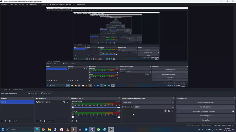This screenshot has width=236, height=132.
Task: Open the Док-панели (D) menu
Action: 31,4
